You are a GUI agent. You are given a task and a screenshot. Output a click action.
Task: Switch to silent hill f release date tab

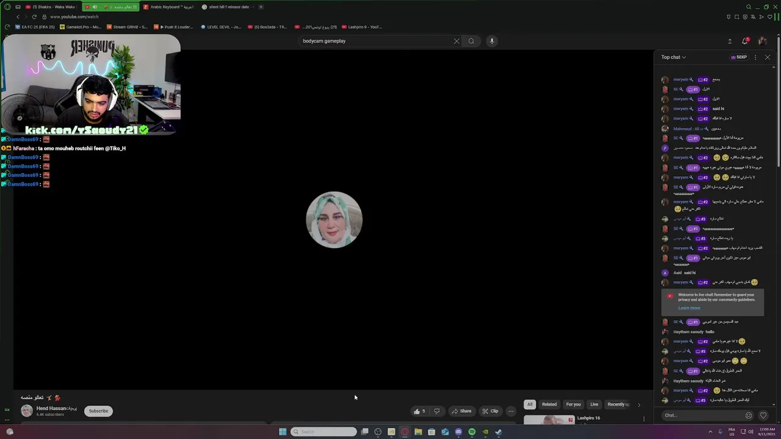227,7
